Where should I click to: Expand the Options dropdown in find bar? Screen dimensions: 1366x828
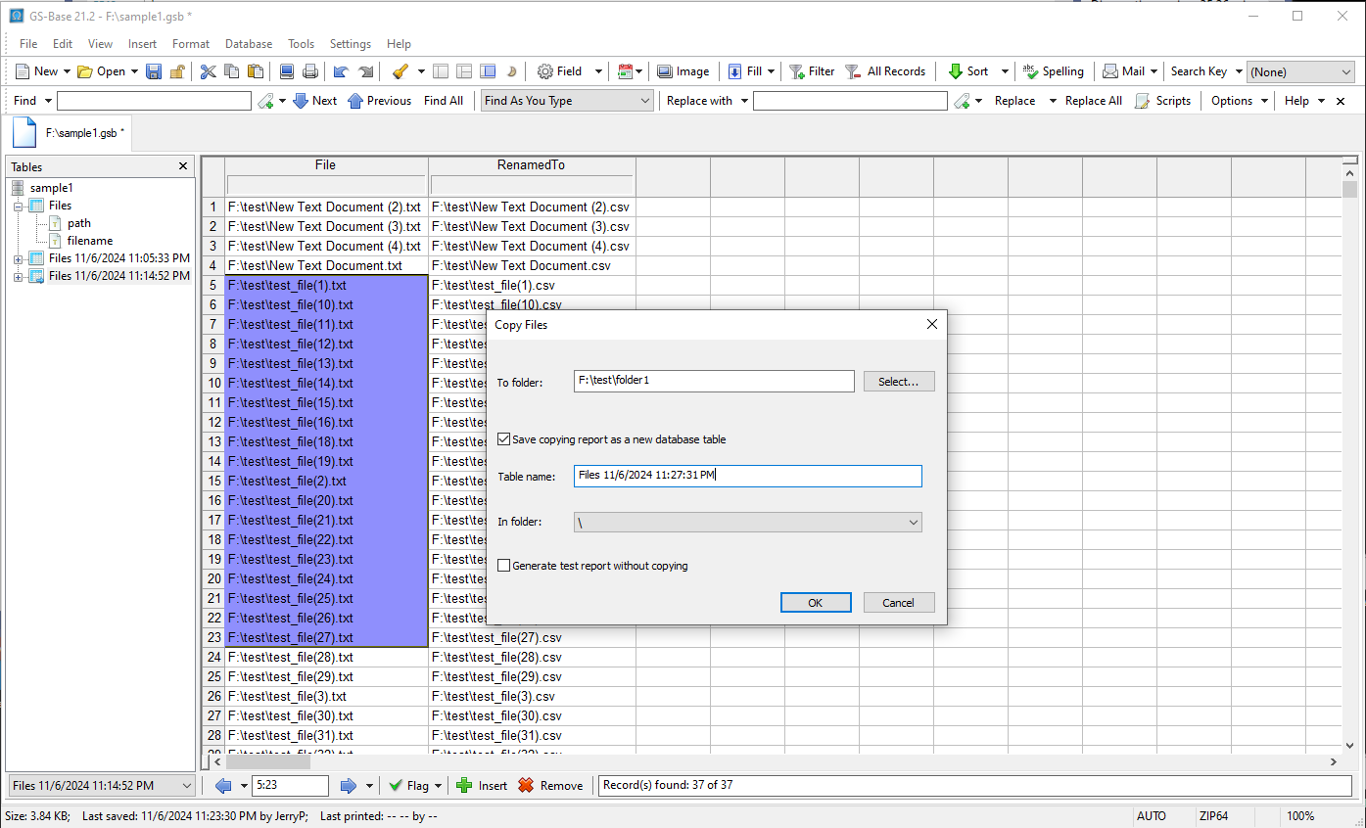pyautogui.click(x=1264, y=101)
